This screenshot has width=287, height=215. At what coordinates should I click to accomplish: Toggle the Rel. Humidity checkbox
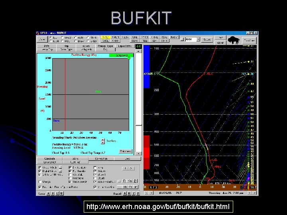[x=70, y=171]
